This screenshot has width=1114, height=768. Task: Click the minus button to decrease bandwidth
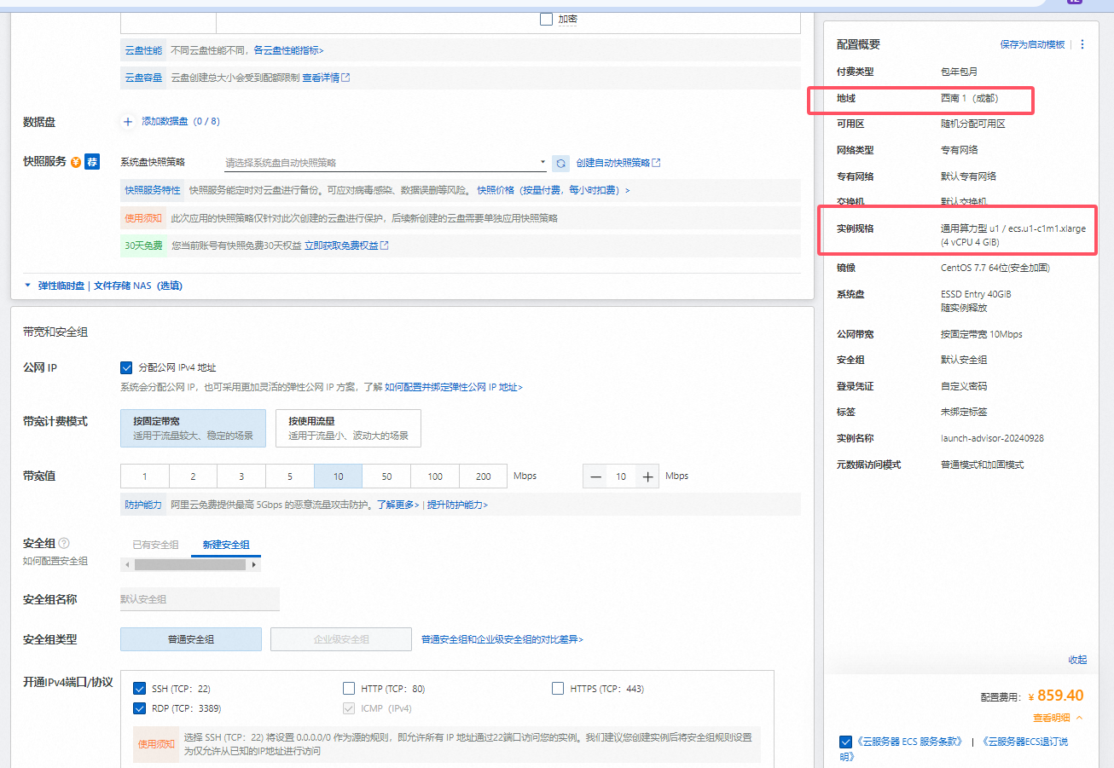[x=595, y=476]
